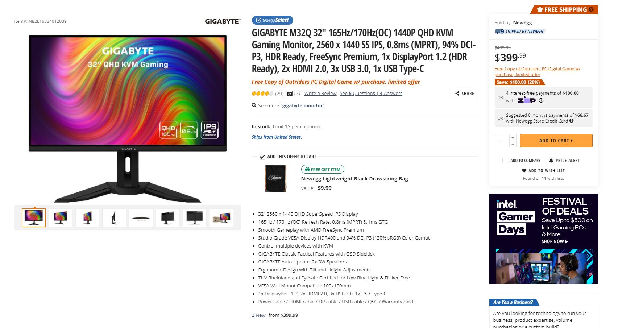Open customer photos camera icon
This screenshot has height=328, width=618.
click(290, 94)
